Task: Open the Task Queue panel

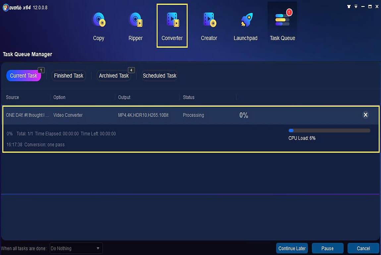Action: click(x=282, y=25)
